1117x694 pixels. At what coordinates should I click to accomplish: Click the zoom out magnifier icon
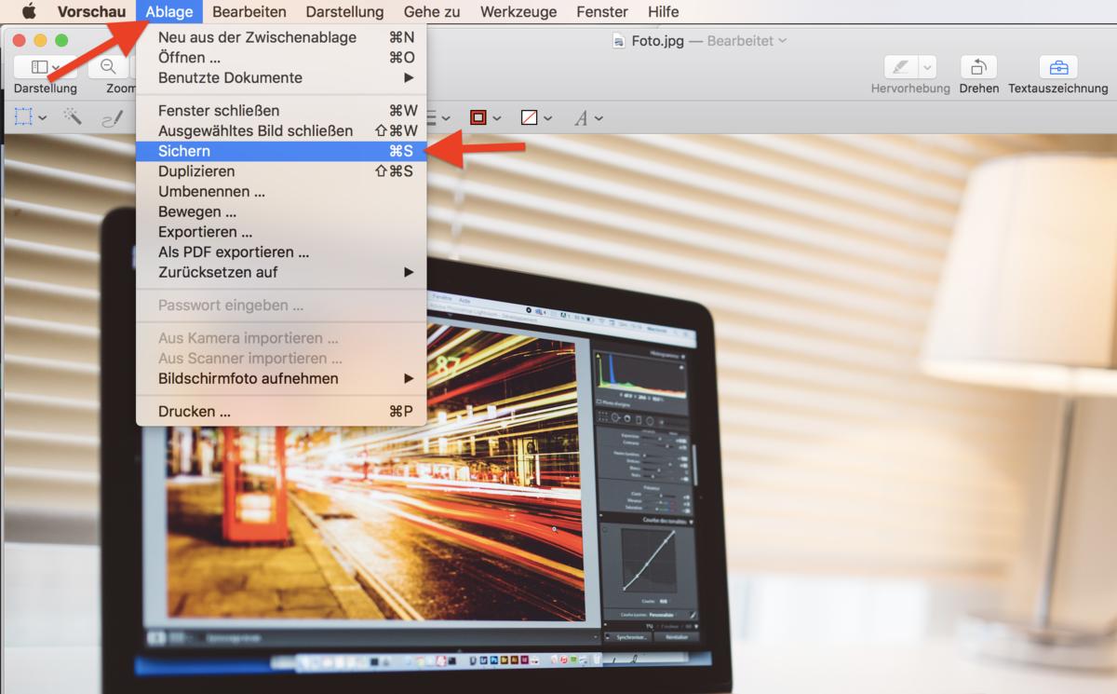109,67
